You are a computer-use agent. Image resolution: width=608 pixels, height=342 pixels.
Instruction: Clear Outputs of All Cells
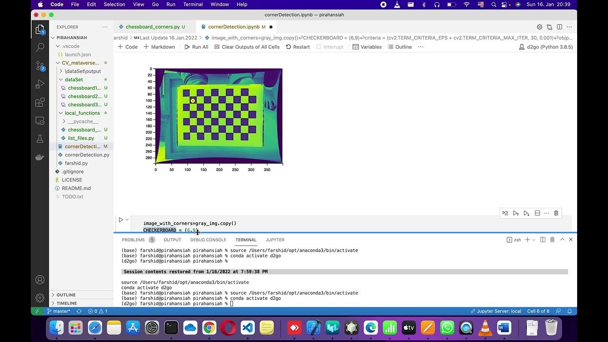click(x=247, y=47)
